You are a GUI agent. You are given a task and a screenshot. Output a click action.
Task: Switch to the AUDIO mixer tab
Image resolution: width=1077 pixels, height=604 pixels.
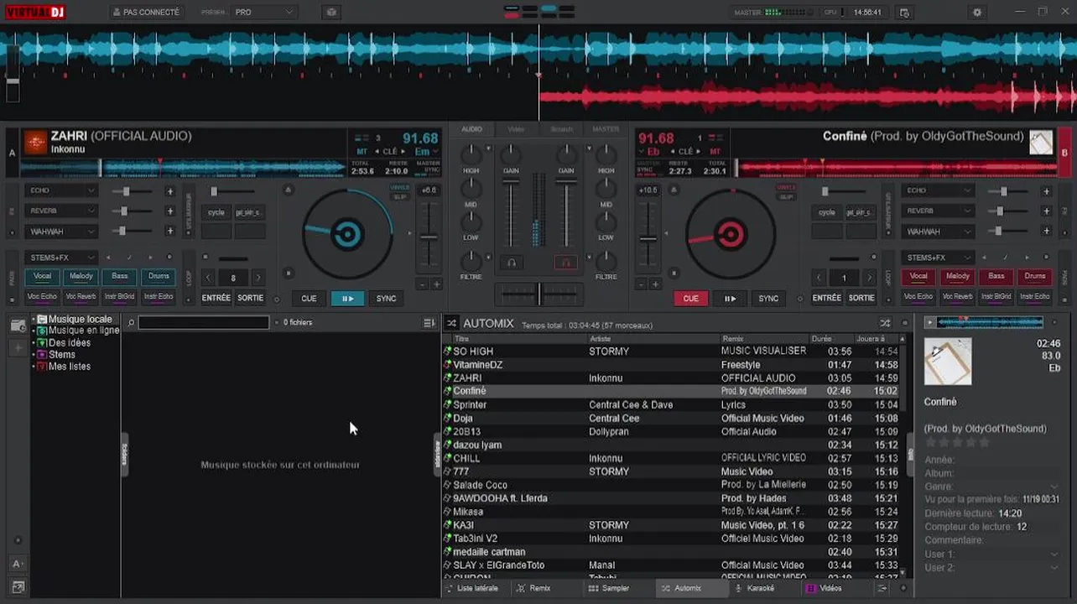(x=472, y=129)
